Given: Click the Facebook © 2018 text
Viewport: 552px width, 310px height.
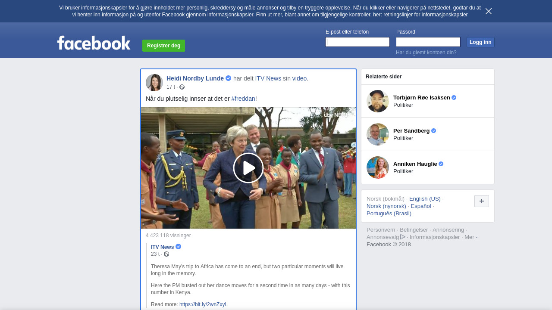Looking at the screenshot, I should pyautogui.click(x=389, y=245).
